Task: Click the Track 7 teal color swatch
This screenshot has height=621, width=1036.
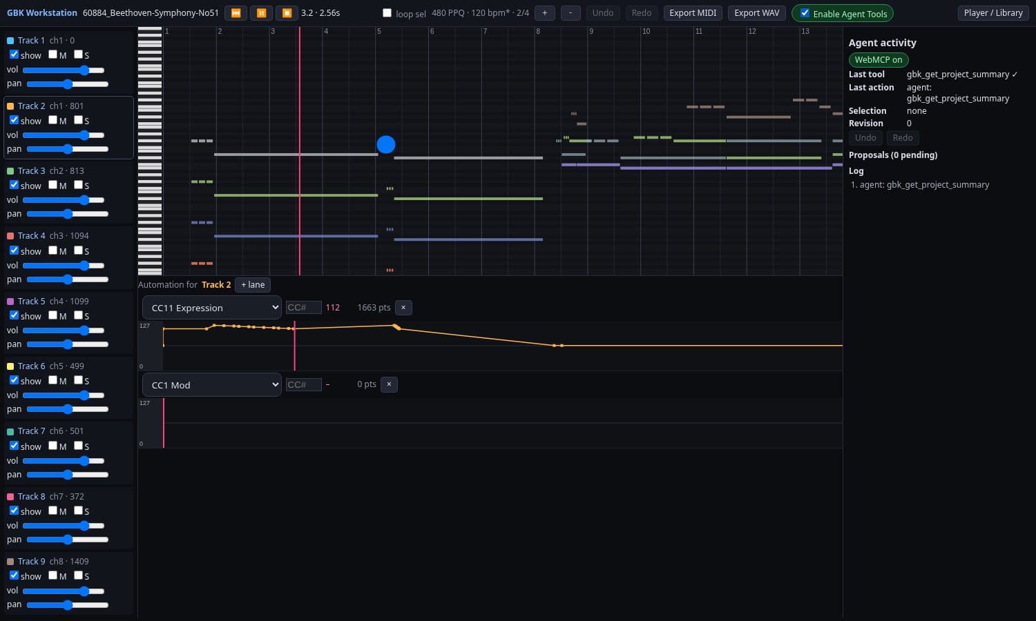Action: click(10, 431)
